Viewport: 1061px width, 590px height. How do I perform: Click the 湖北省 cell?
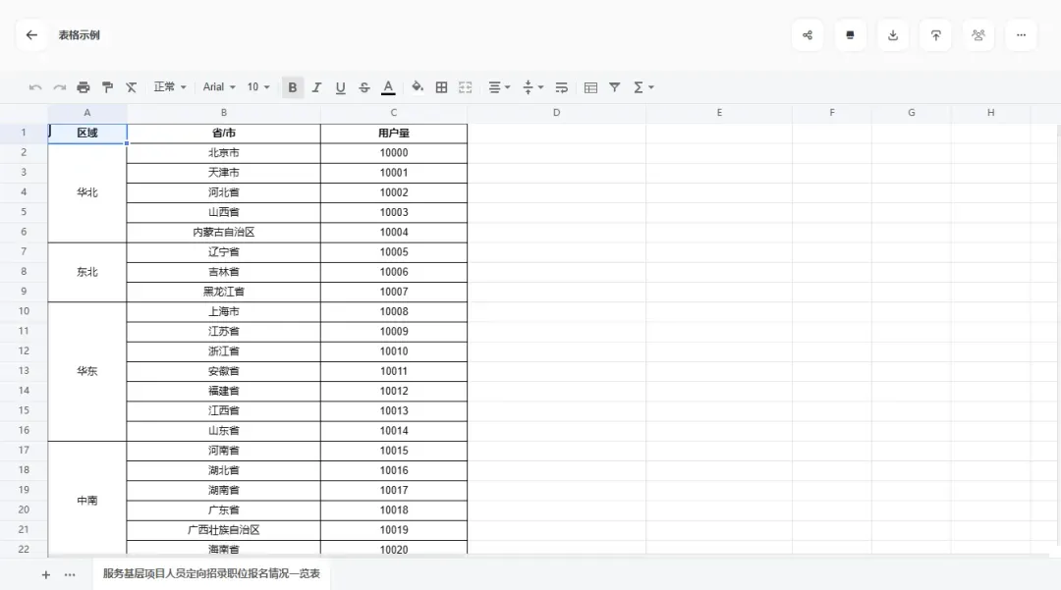pyautogui.click(x=224, y=470)
